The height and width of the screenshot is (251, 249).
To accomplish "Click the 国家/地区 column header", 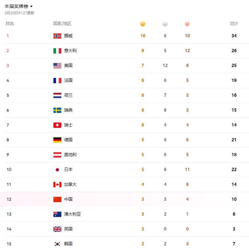I will point(62,23).
